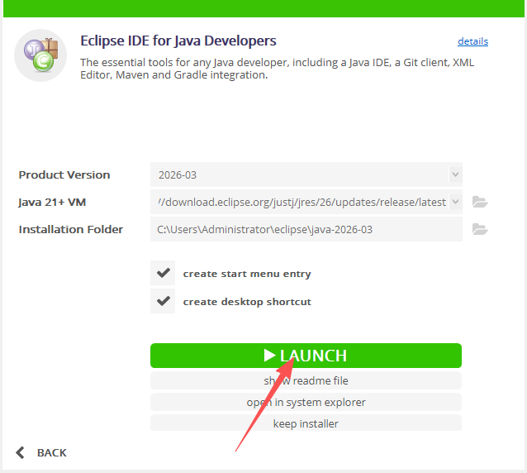
Task: Click the Eclipse IDE for Java Developers title
Action: [178, 41]
